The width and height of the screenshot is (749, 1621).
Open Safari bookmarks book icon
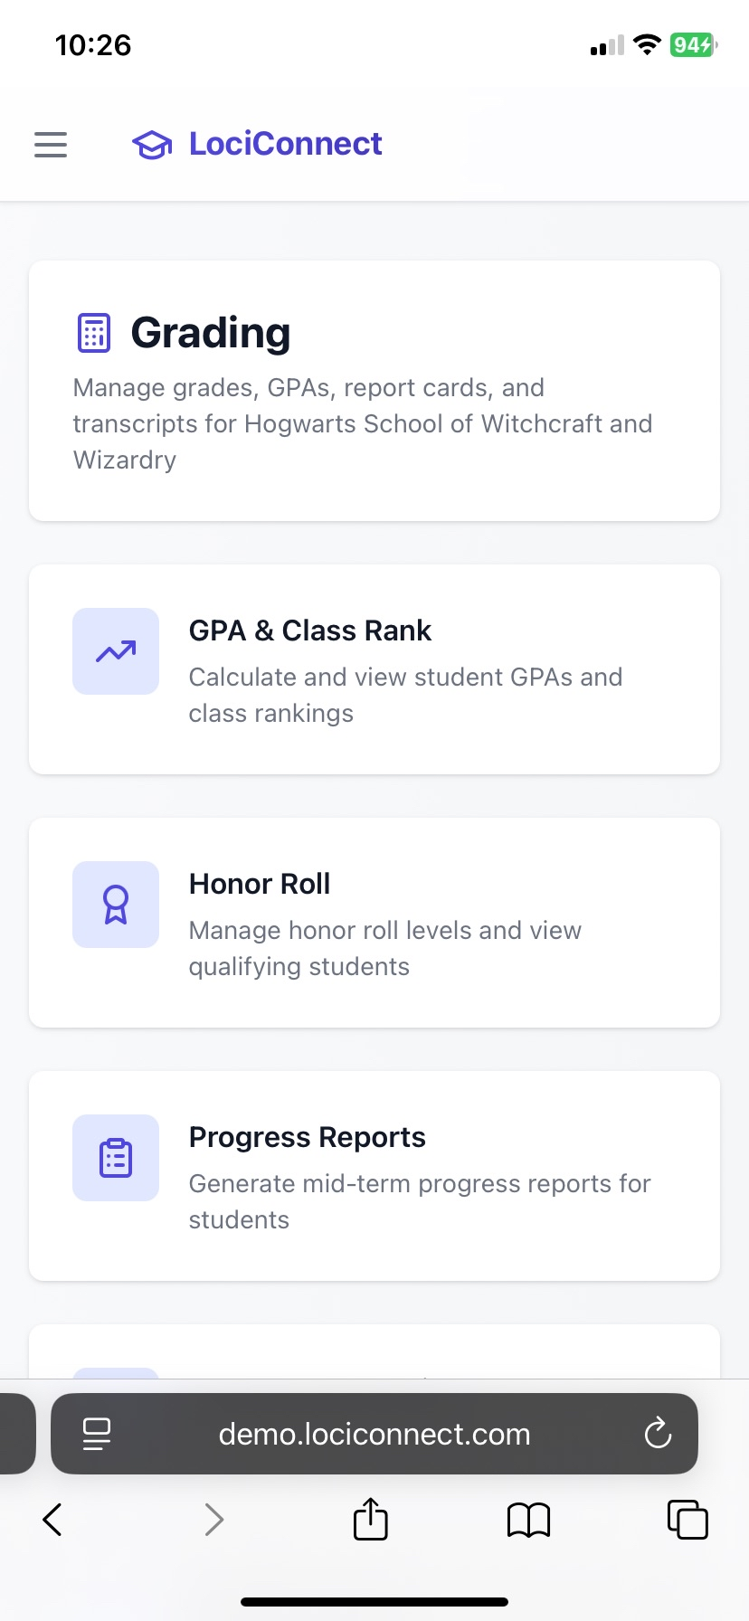click(x=528, y=1520)
